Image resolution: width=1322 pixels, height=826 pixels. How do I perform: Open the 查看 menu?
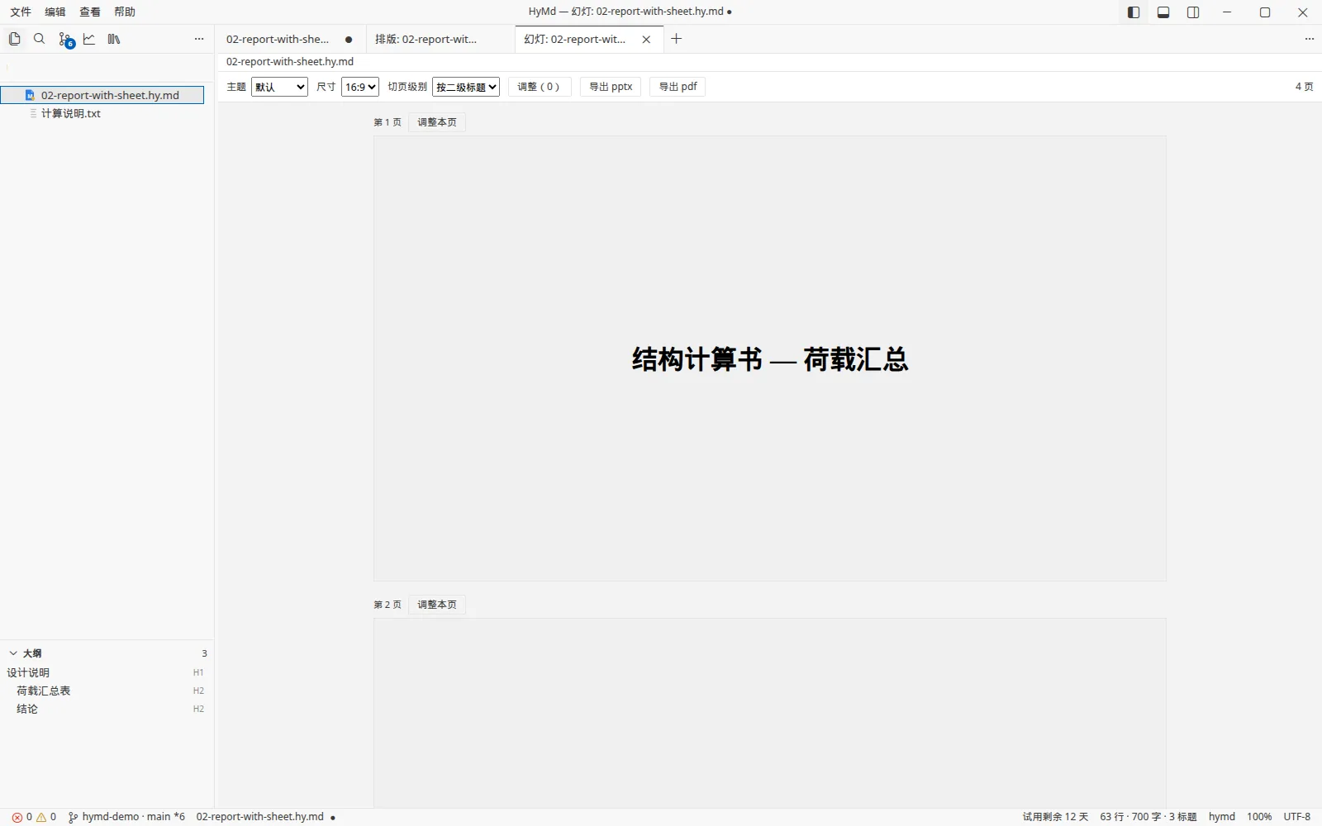click(x=90, y=12)
